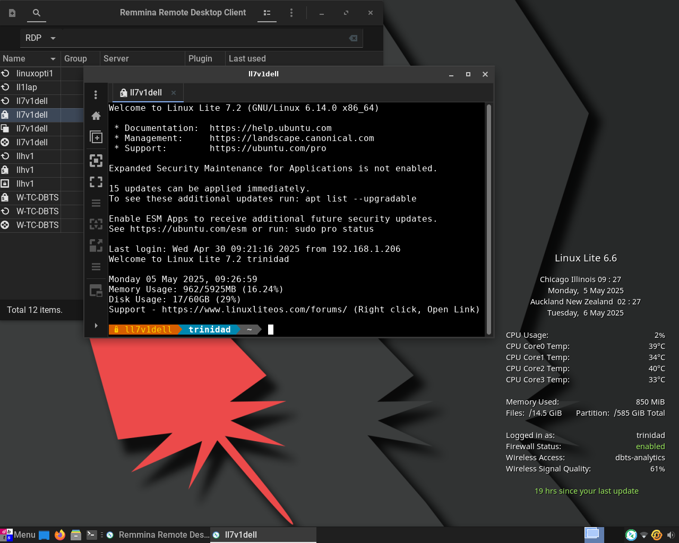This screenshot has height=543, width=679.
Task: Click the fit-window-to-remote-resolution sidebar icon
Action: coord(96,160)
